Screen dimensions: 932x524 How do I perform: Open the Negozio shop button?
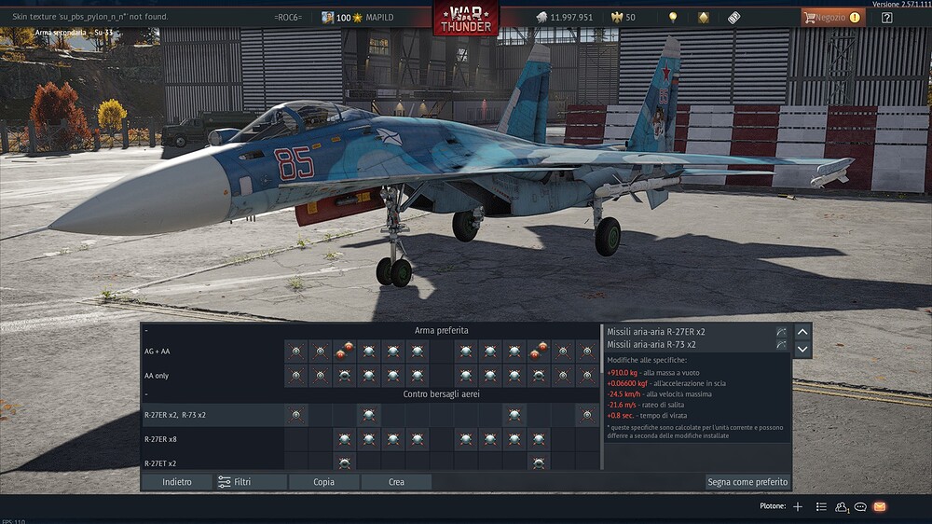pos(832,17)
